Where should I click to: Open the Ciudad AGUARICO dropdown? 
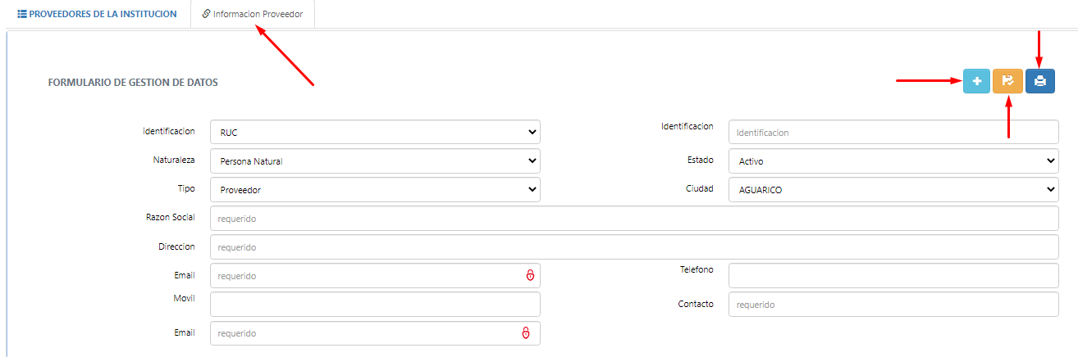coord(893,190)
